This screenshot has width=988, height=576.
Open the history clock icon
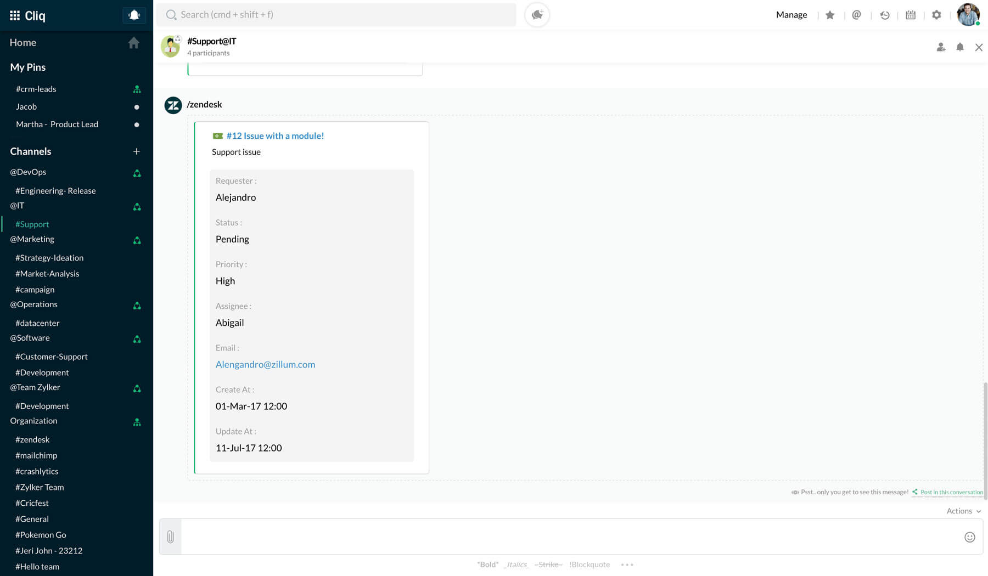884,15
